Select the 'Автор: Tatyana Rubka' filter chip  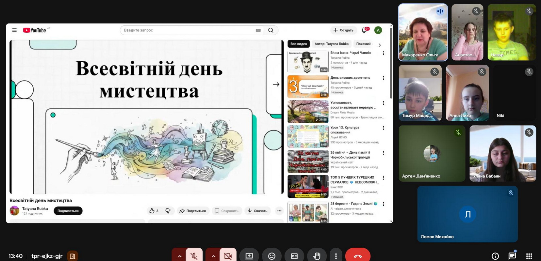click(x=331, y=44)
